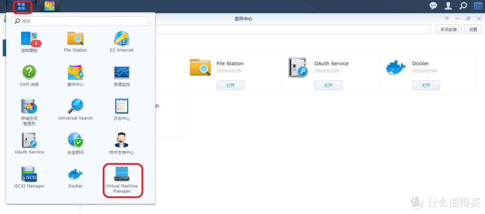
Task: Click the File Station package name
Action: coord(230,63)
